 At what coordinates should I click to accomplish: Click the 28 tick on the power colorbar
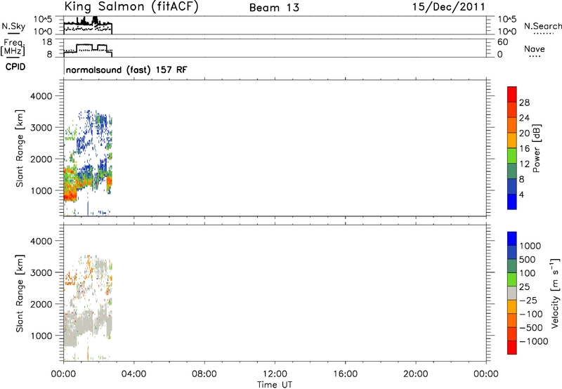(524, 103)
